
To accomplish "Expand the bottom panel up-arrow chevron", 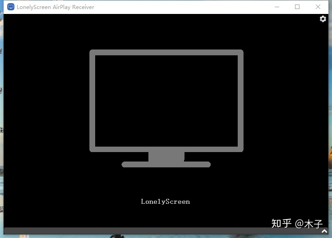I will click(x=324, y=231).
